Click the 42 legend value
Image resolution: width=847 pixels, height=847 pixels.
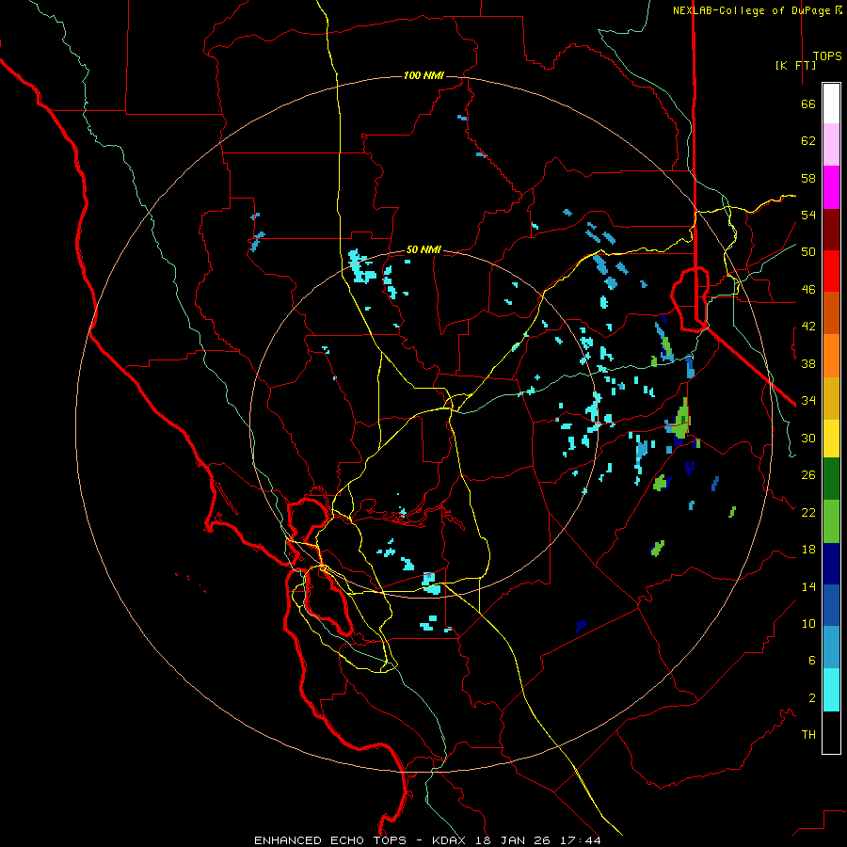(808, 327)
